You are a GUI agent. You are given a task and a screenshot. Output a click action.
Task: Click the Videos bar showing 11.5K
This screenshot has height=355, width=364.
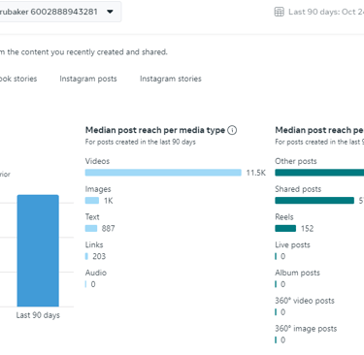pos(163,173)
